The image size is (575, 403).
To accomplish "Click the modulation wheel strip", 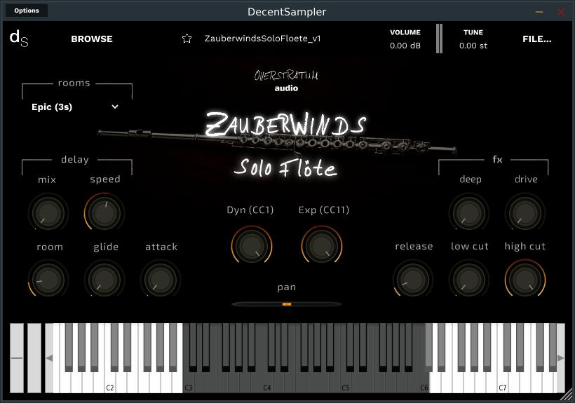I will [x=34, y=358].
